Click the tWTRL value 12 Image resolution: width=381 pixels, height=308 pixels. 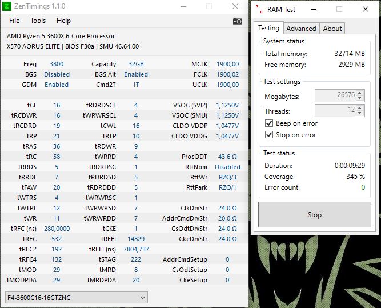pos(57,208)
